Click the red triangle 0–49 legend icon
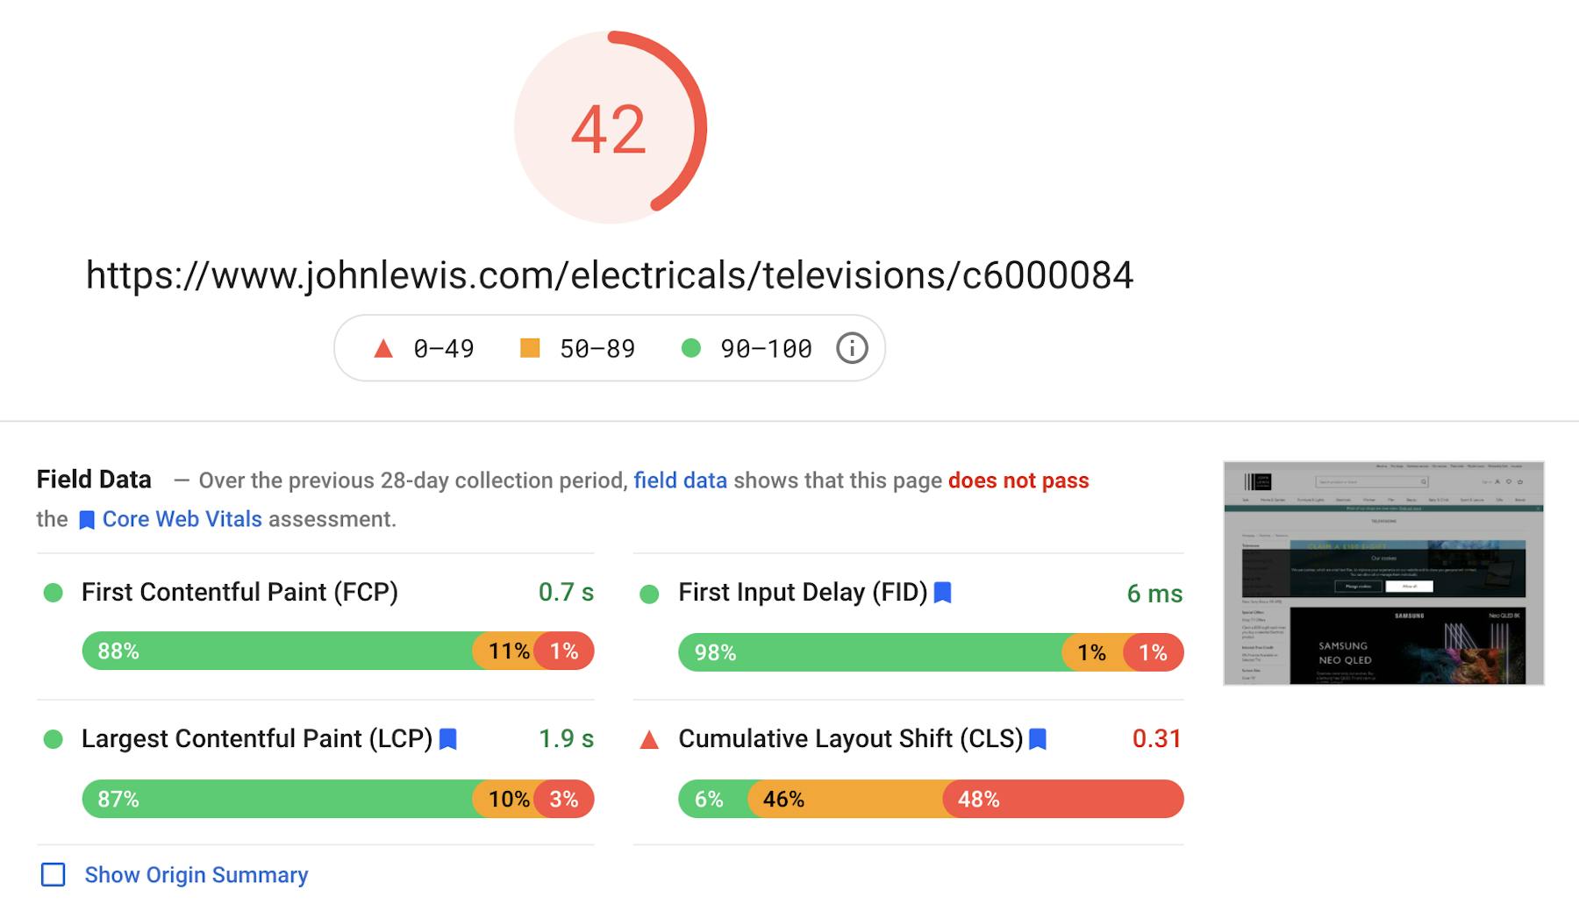The width and height of the screenshot is (1579, 918). [x=383, y=349]
